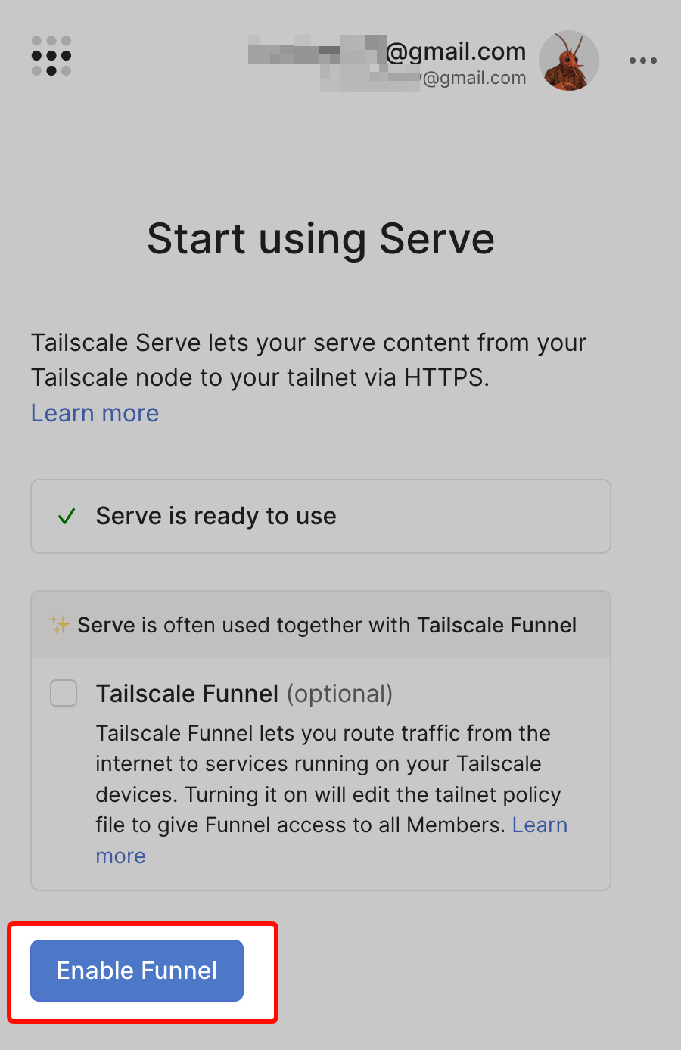The image size is (681, 1050).
Task: Open the top Learn more link
Action: point(94,412)
